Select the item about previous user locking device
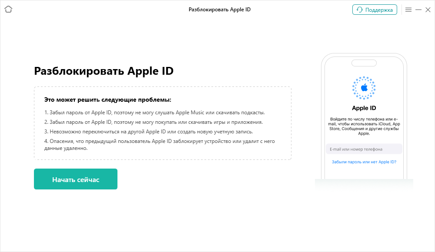Screen dimensions: 435x252 160,144
